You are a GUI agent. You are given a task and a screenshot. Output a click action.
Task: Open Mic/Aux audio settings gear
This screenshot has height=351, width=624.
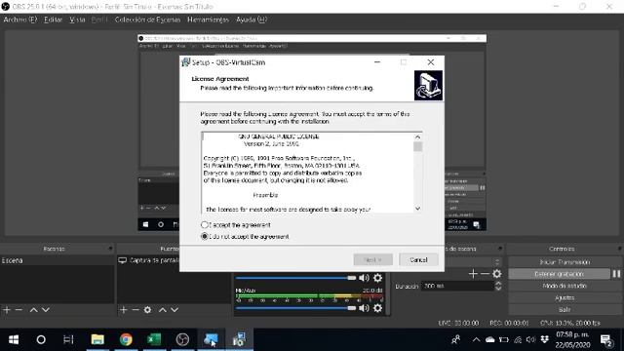point(377,308)
